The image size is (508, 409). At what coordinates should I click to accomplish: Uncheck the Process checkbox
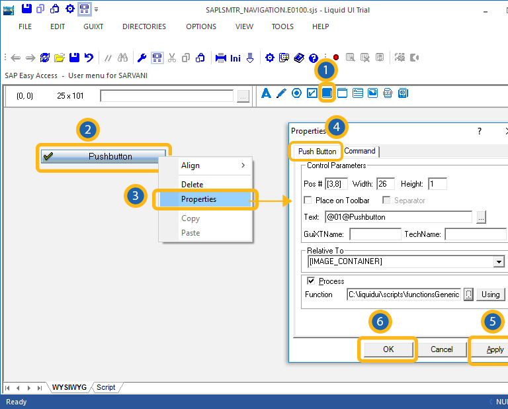pos(311,281)
